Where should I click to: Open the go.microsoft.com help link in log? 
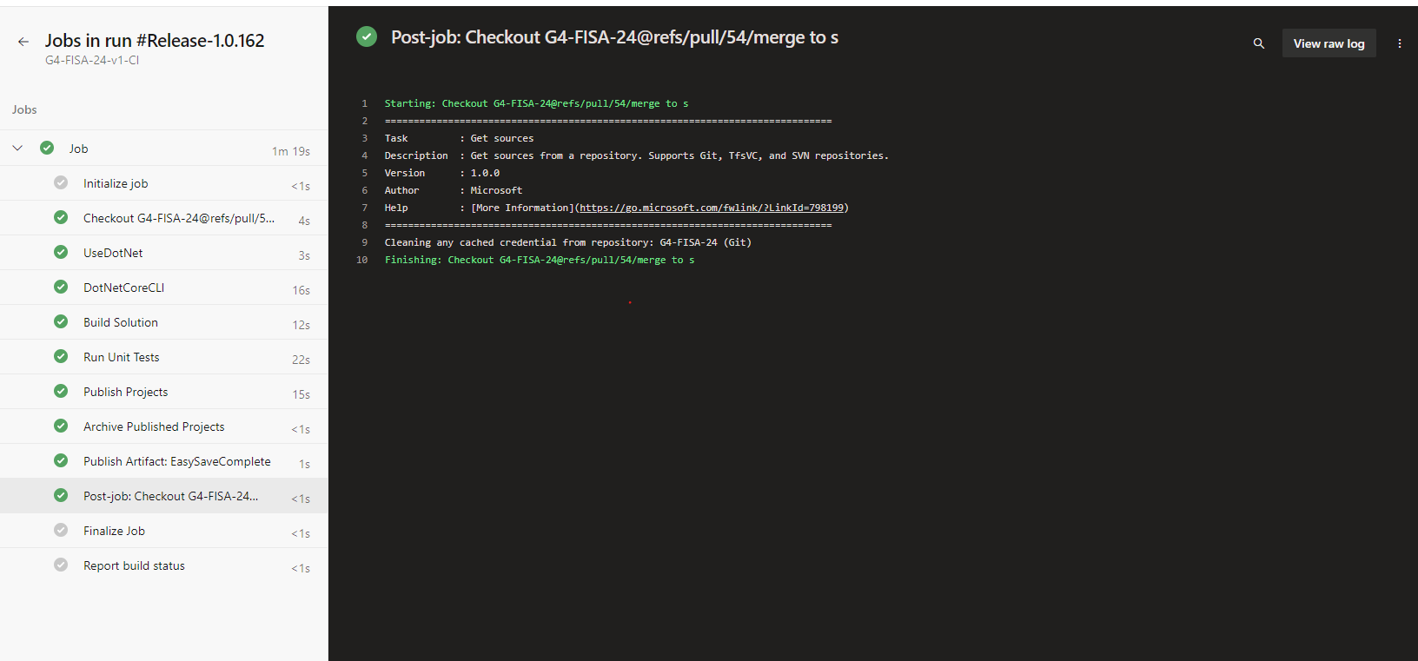click(711, 208)
